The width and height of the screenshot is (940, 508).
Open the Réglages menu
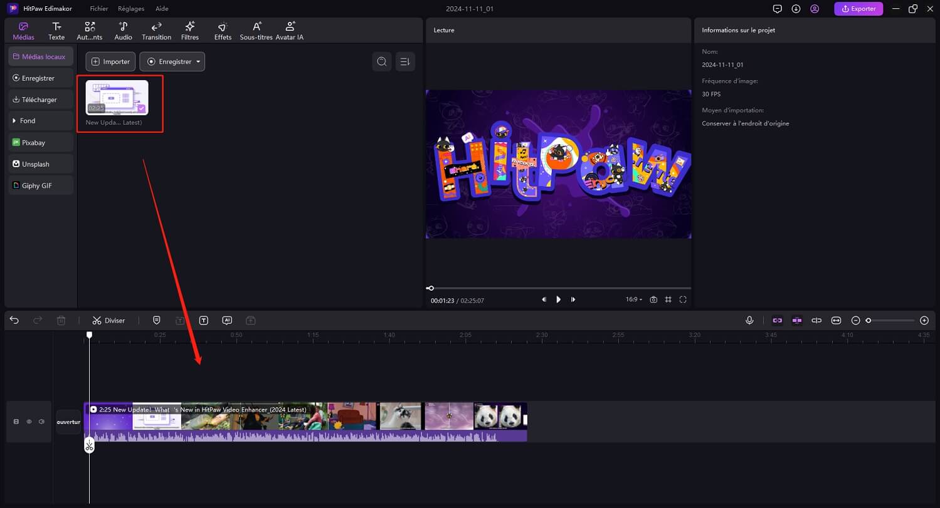[x=131, y=9]
